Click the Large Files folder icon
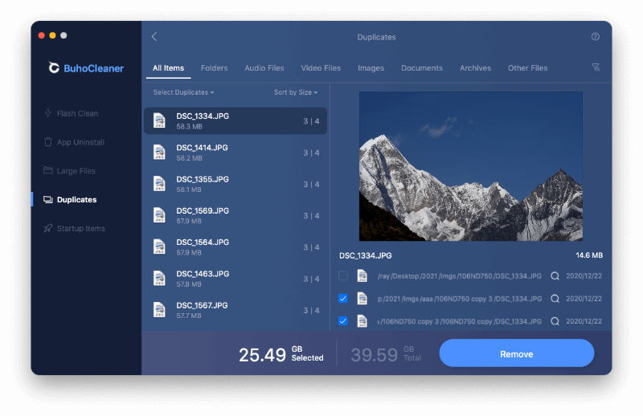This screenshot has height=416, width=643. tap(48, 170)
